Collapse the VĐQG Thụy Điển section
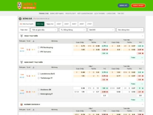 142,36
